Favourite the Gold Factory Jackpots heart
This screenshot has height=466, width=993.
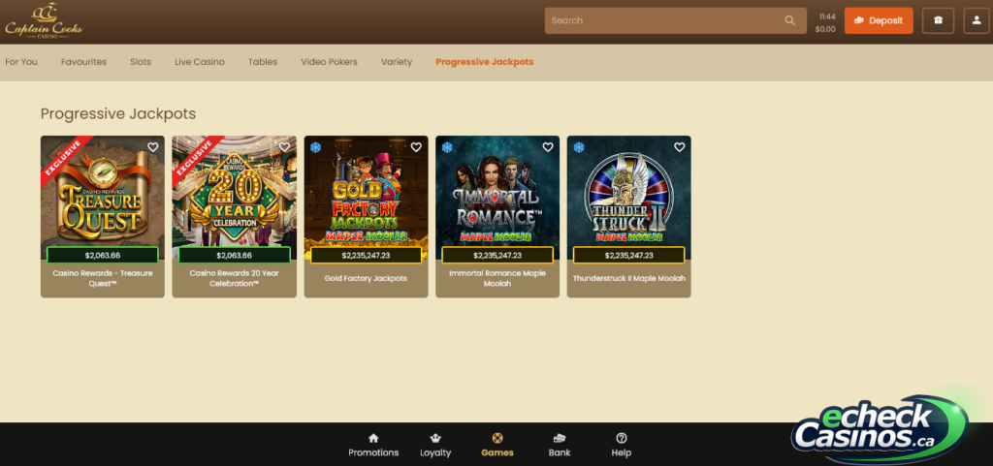tap(416, 147)
